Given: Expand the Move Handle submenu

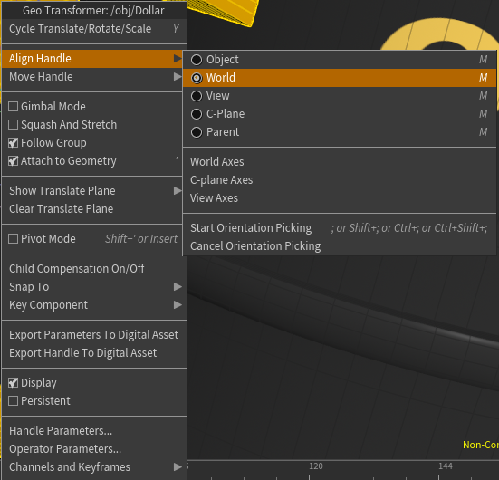Looking at the screenshot, I should pyautogui.click(x=92, y=77).
